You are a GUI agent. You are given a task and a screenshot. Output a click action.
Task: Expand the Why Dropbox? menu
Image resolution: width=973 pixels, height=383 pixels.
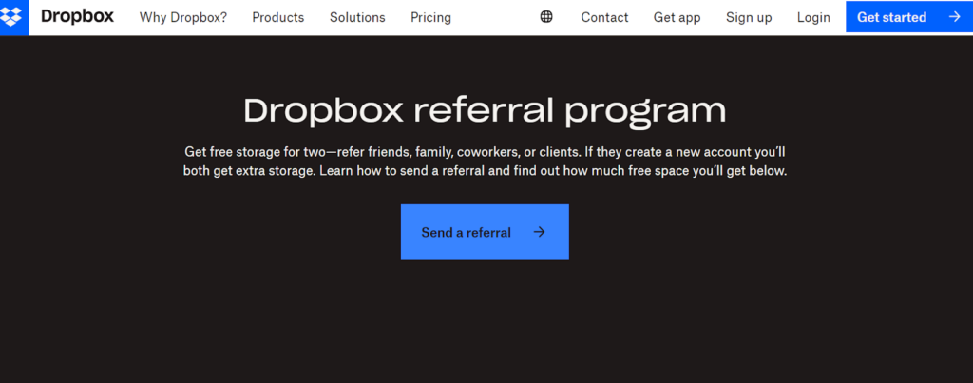point(182,17)
